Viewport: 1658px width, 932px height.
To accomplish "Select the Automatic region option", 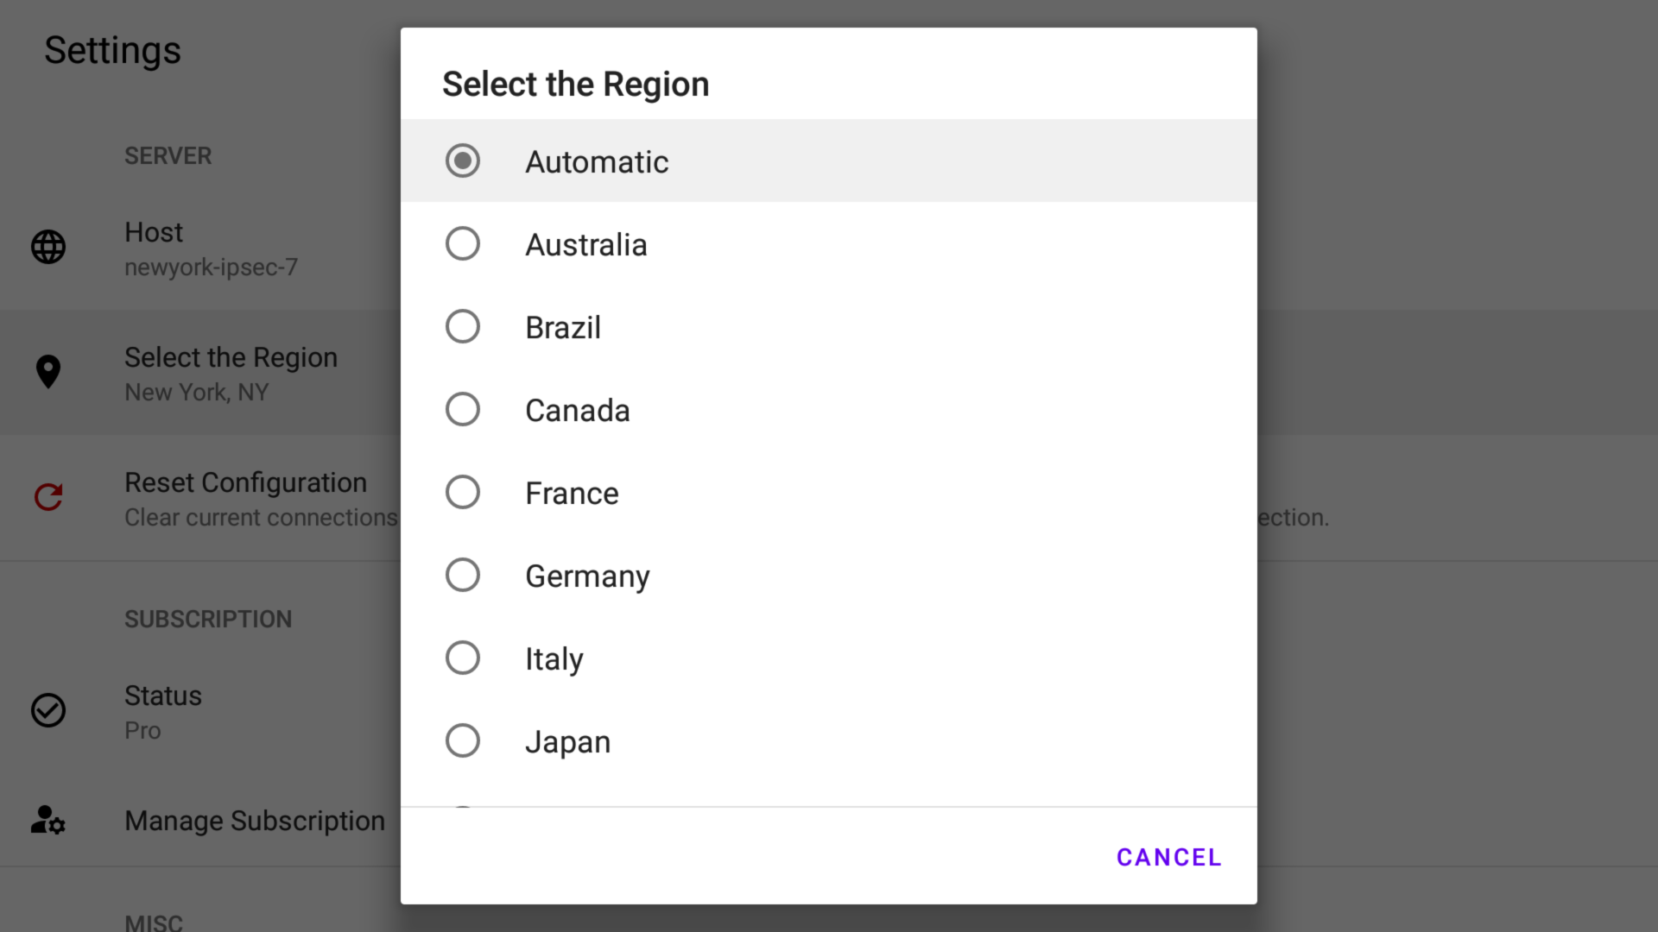I will (x=463, y=161).
